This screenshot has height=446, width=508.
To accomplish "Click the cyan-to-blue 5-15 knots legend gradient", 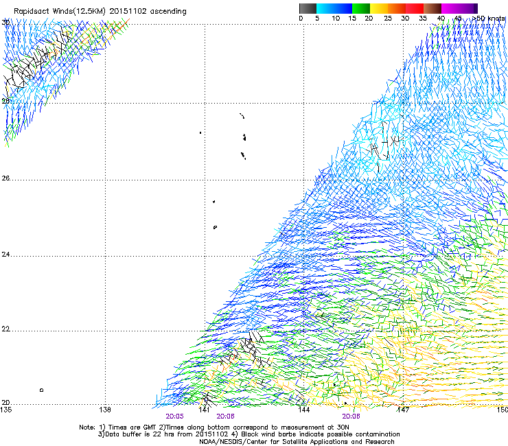I will [334, 8].
